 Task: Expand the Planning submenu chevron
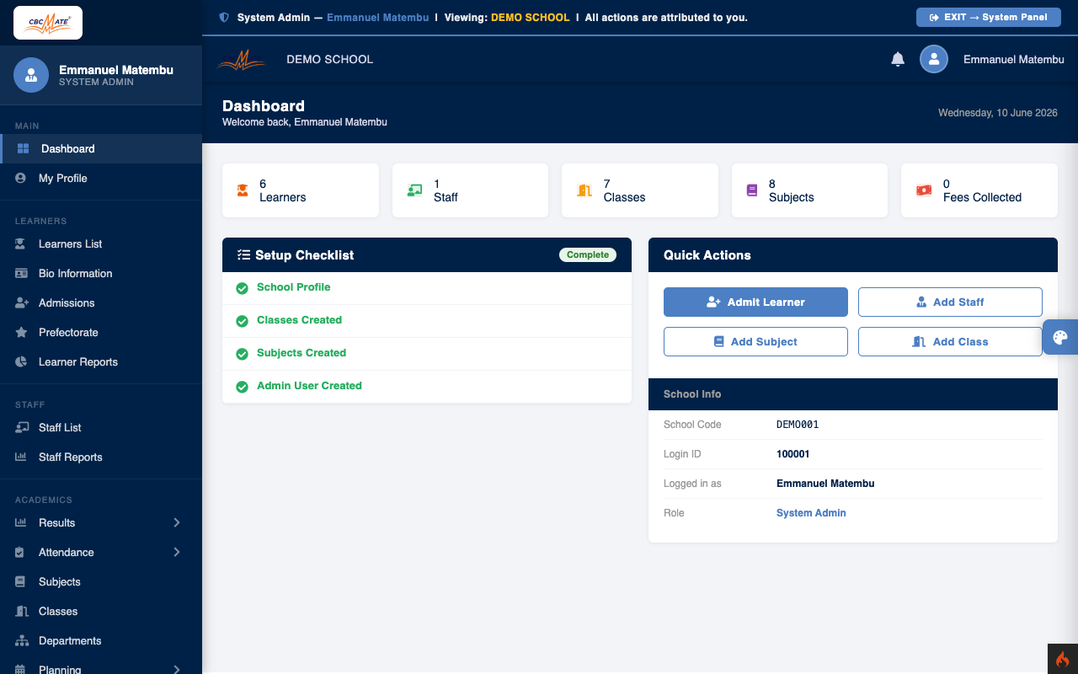click(x=177, y=670)
